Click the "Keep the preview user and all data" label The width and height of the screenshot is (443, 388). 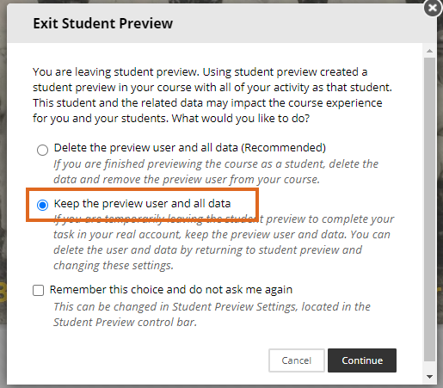142,204
